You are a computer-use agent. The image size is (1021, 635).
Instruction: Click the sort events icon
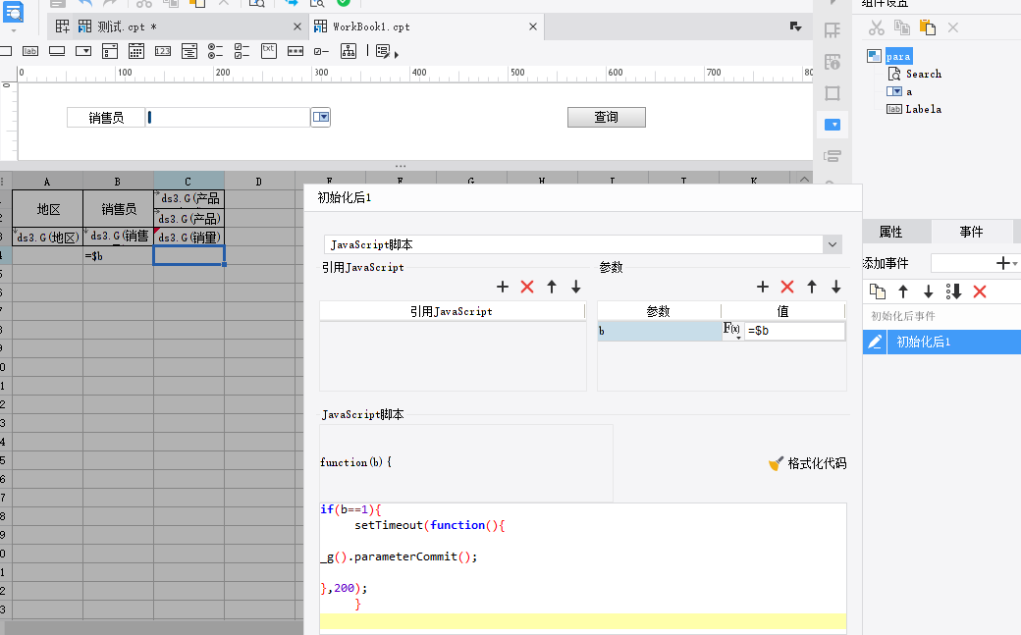pyautogui.click(x=954, y=291)
